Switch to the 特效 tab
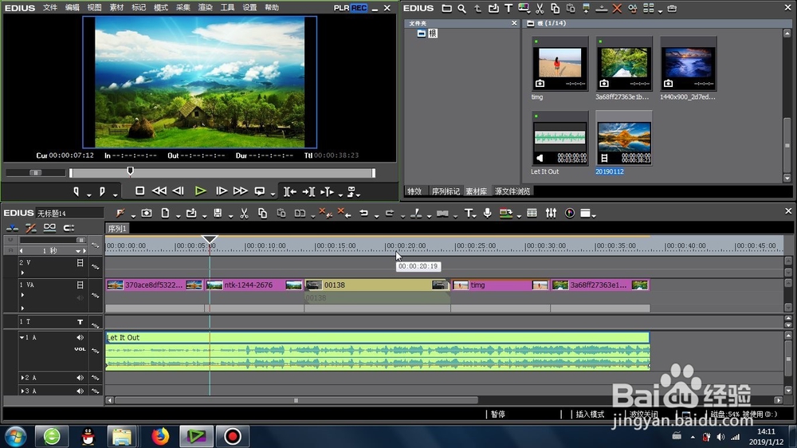The image size is (797, 448). 414,191
